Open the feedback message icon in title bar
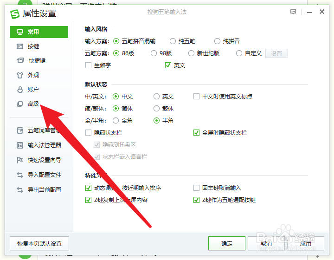 tap(293, 12)
